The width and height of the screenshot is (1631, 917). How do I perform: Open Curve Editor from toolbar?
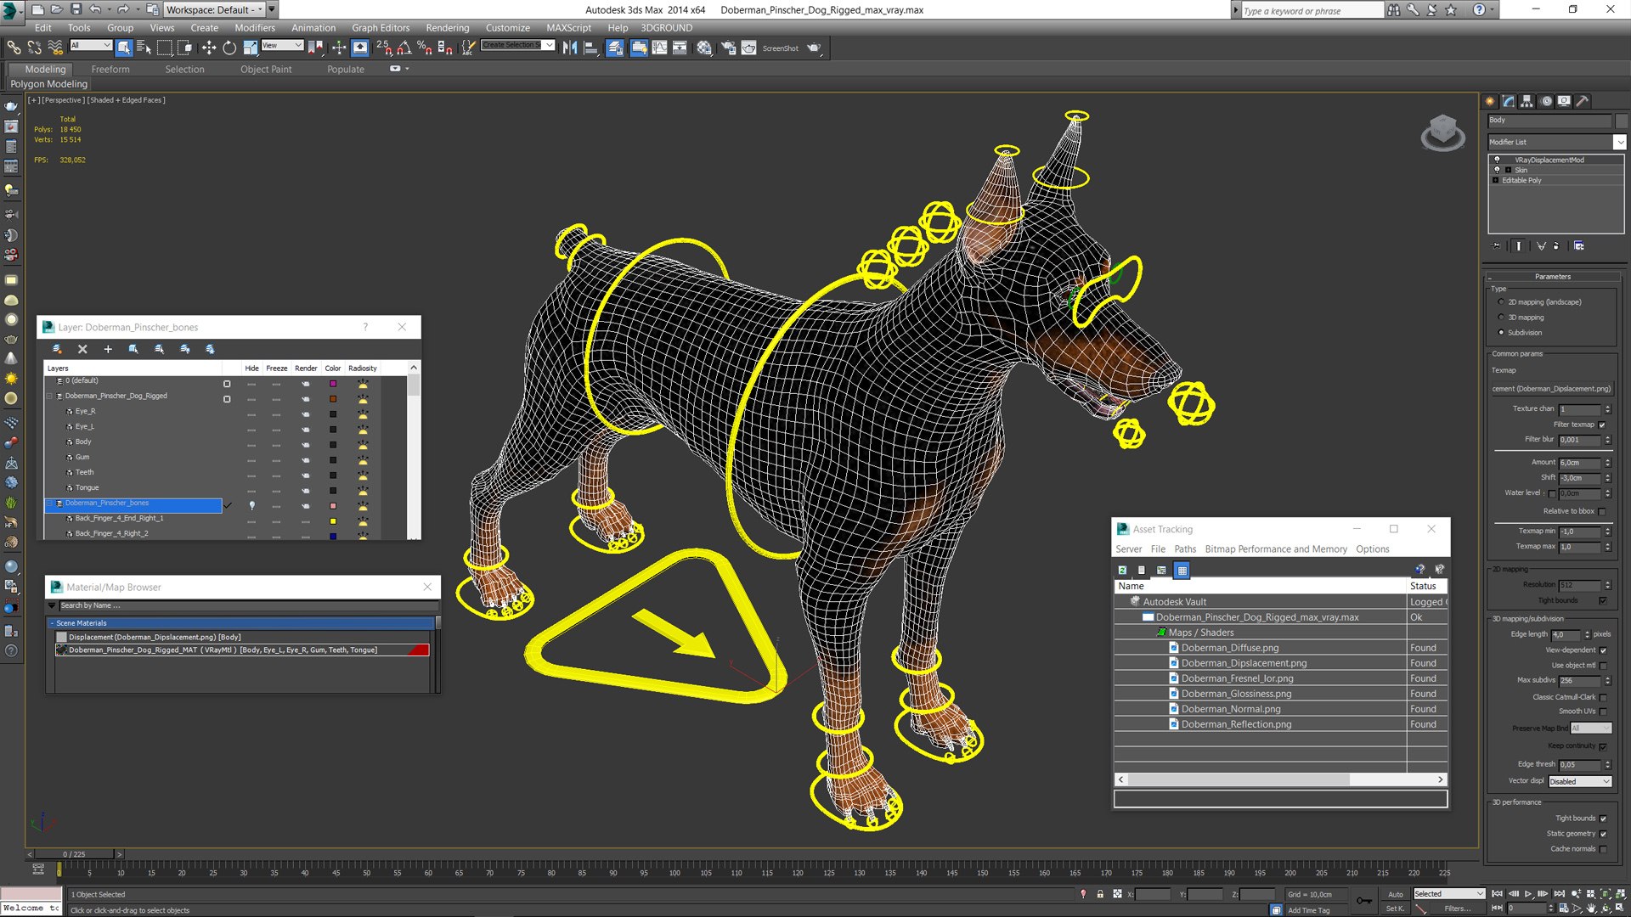coord(659,48)
